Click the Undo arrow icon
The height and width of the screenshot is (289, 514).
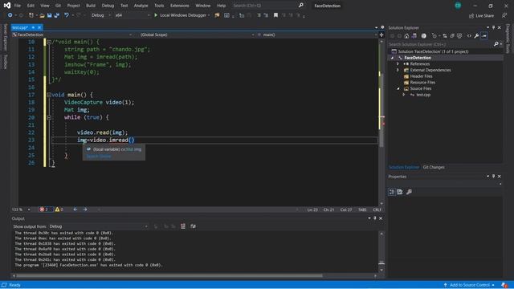pos(67,15)
